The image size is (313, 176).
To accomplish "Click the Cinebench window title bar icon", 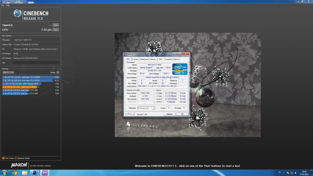I will tap(2, 2).
